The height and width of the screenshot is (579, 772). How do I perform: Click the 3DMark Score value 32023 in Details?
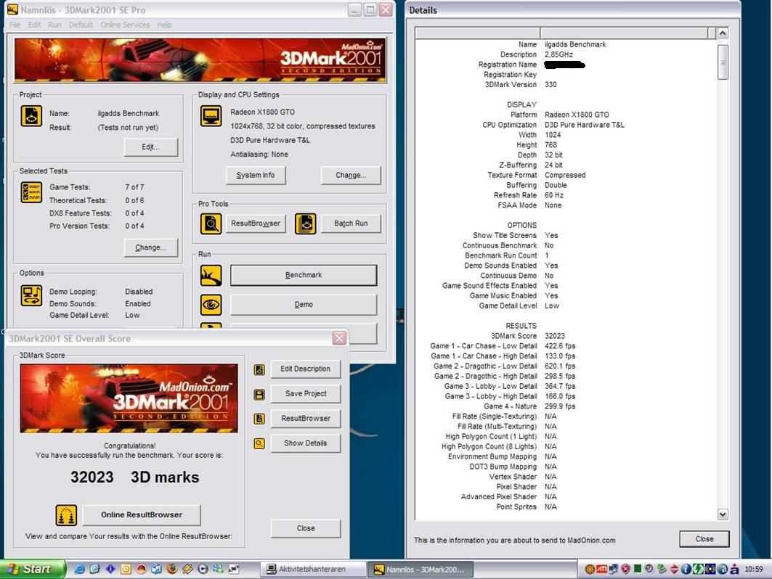coord(555,336)
